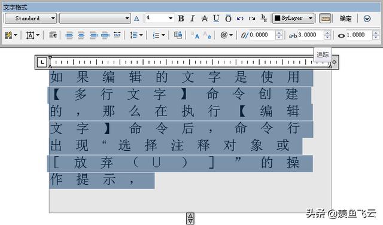
Task: Click the character 后 in fourth line
Action: [x=187, y=128]
